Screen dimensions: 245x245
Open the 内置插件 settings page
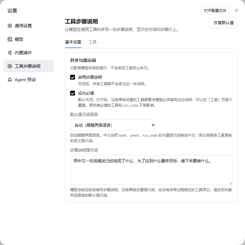click(29, 53)
